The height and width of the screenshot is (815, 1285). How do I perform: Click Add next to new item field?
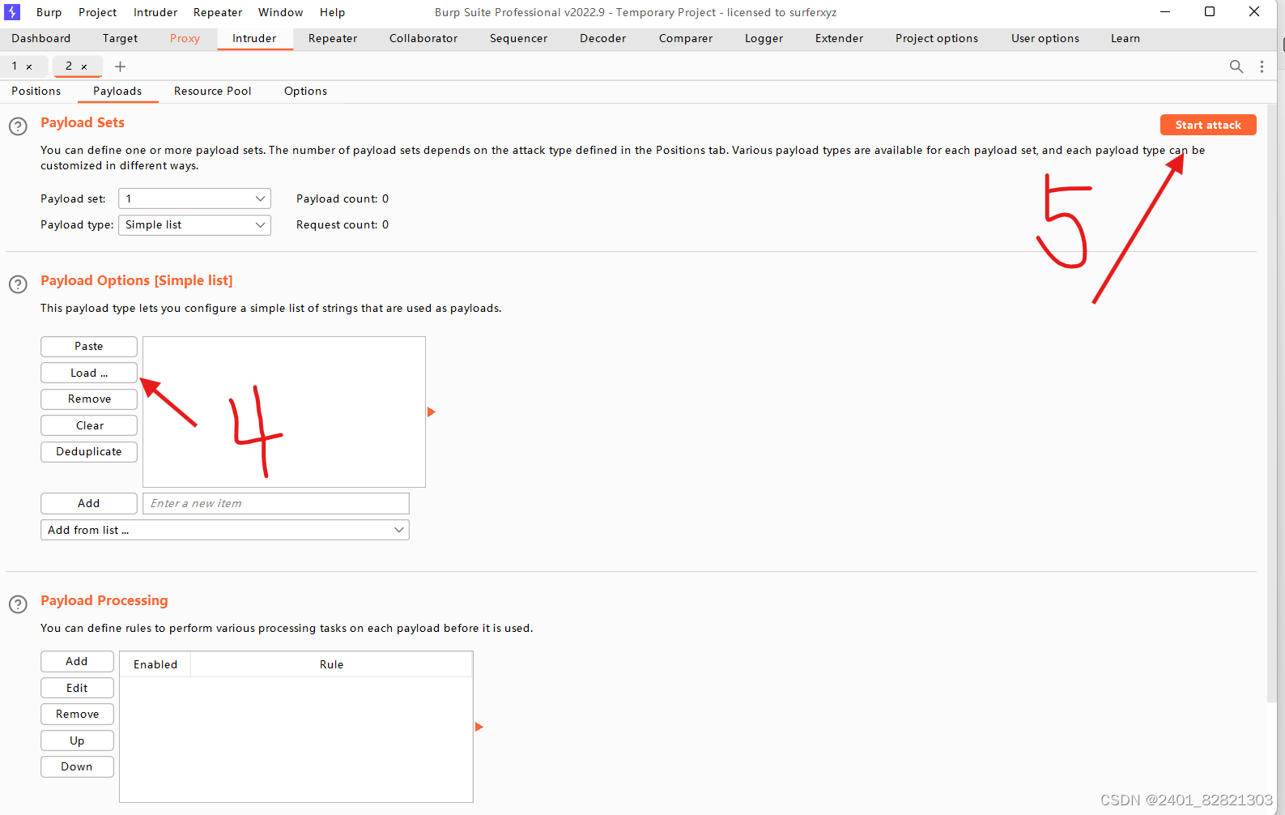click(x=89, y=503)
